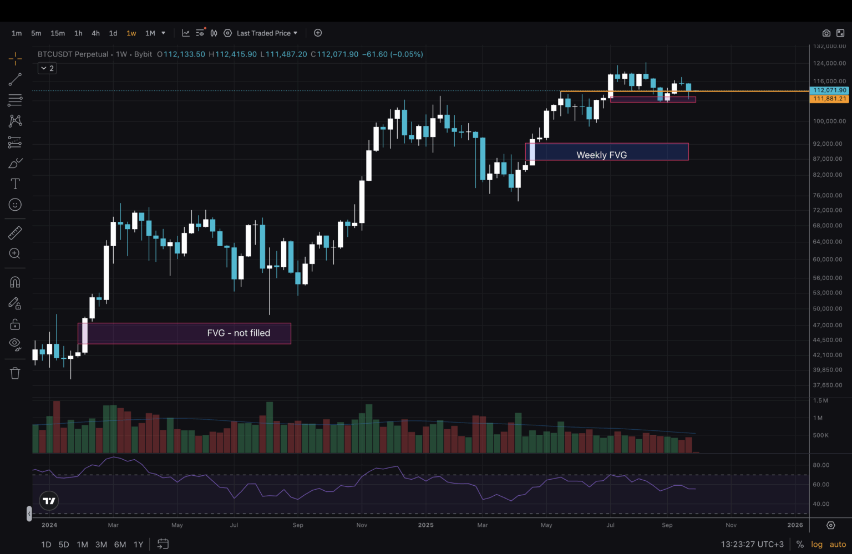Select the crosshair cursor tool
Screen dimensions: 852x554
(x=15, y=57)
